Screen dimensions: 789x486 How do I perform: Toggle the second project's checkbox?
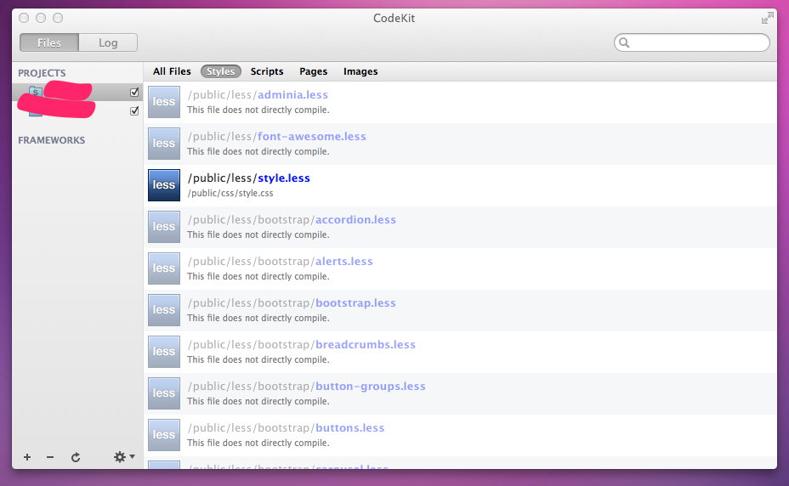click(134, 110)
